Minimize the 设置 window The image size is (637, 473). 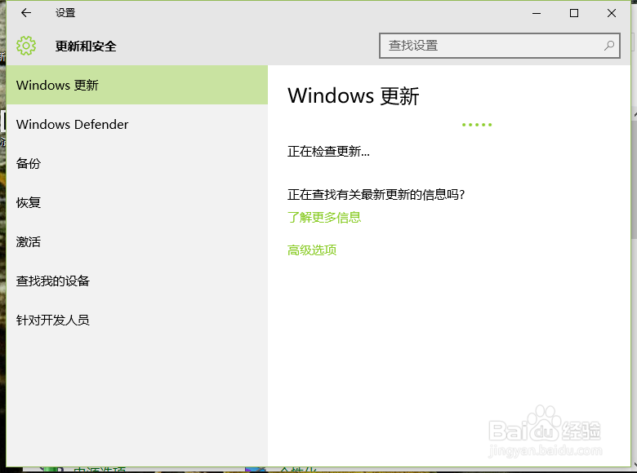click(537, 13)
